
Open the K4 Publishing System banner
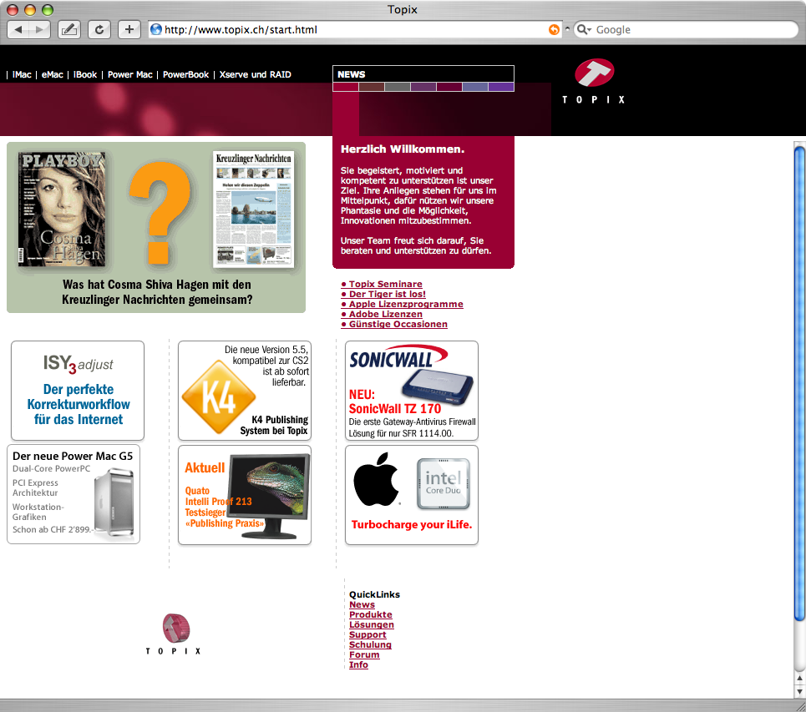tap(245, 391)
